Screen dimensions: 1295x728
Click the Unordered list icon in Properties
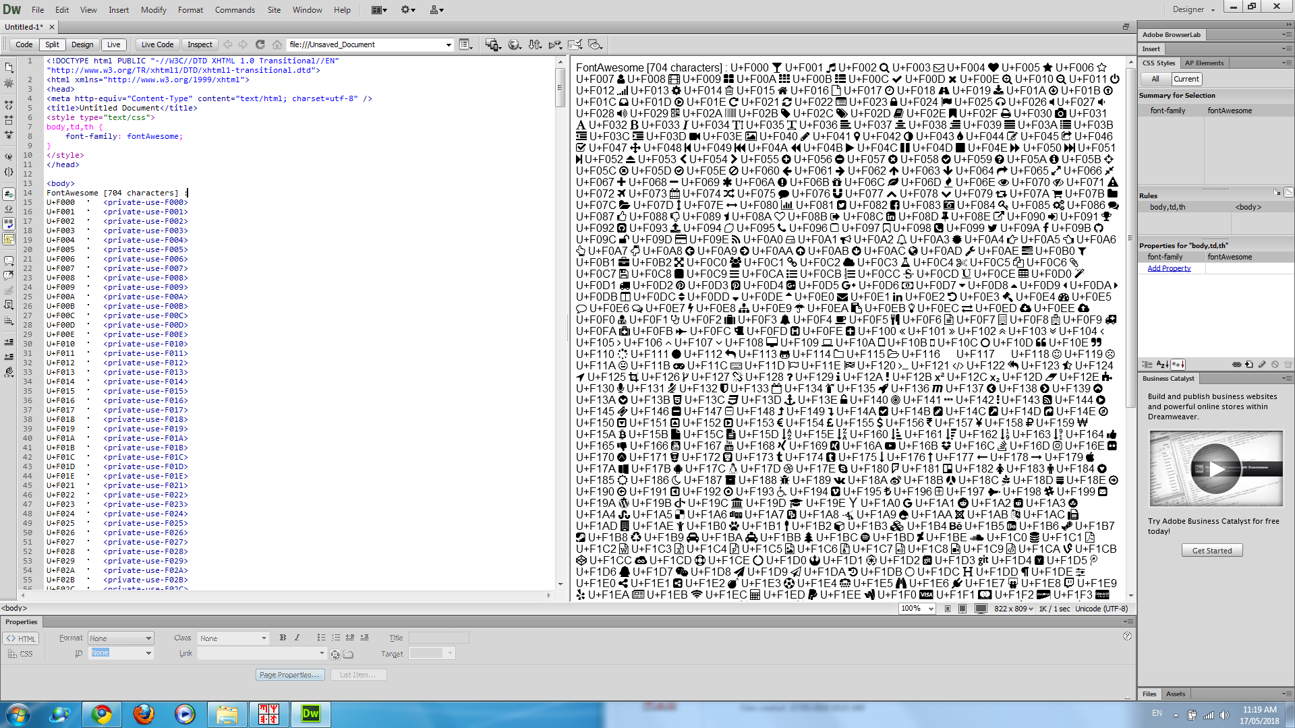click(321, 638)
